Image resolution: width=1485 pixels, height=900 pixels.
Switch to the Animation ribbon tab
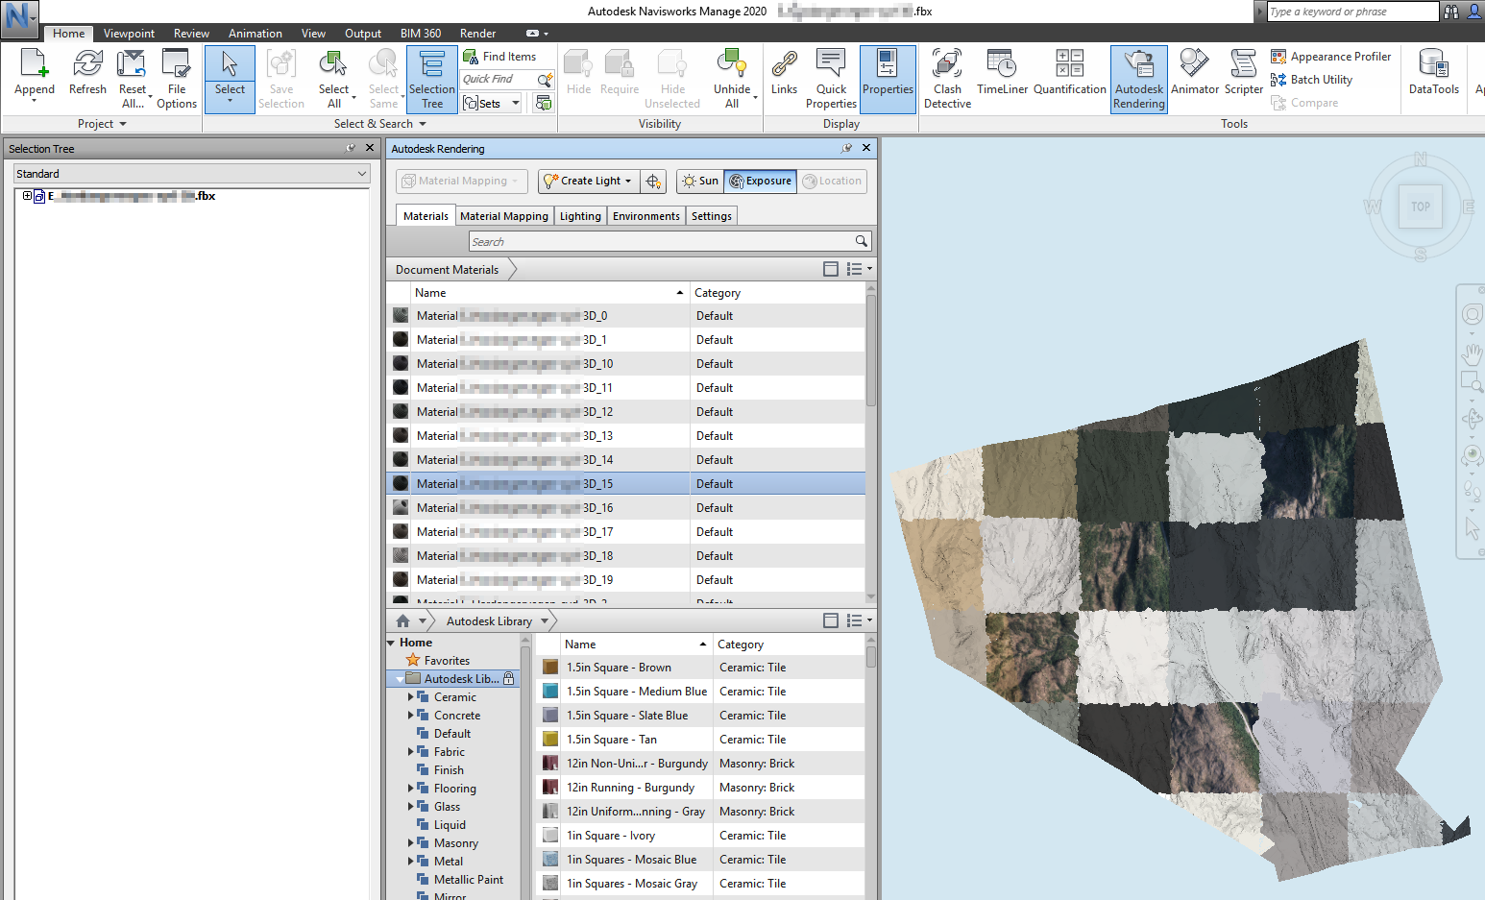[256, 34]
